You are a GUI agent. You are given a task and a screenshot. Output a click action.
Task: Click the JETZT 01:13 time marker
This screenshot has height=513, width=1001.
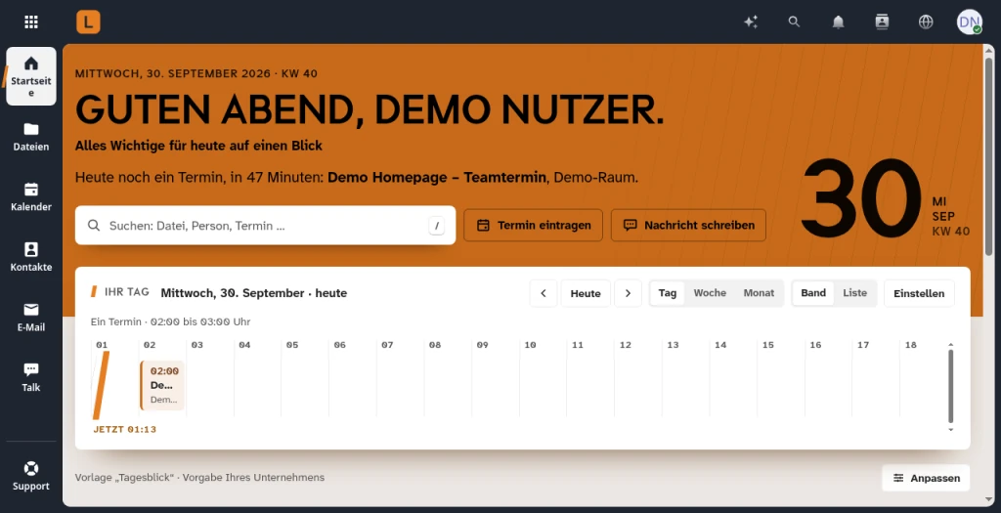tap(124, 429)
